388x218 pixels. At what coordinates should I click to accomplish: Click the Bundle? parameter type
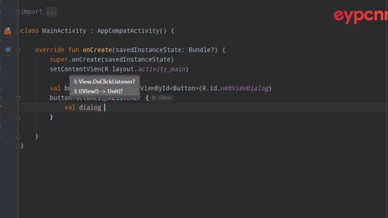pyautogui.click(x=201, y=50)
